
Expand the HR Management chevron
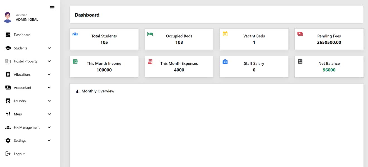pyautogui.click(x=49, y=127)
